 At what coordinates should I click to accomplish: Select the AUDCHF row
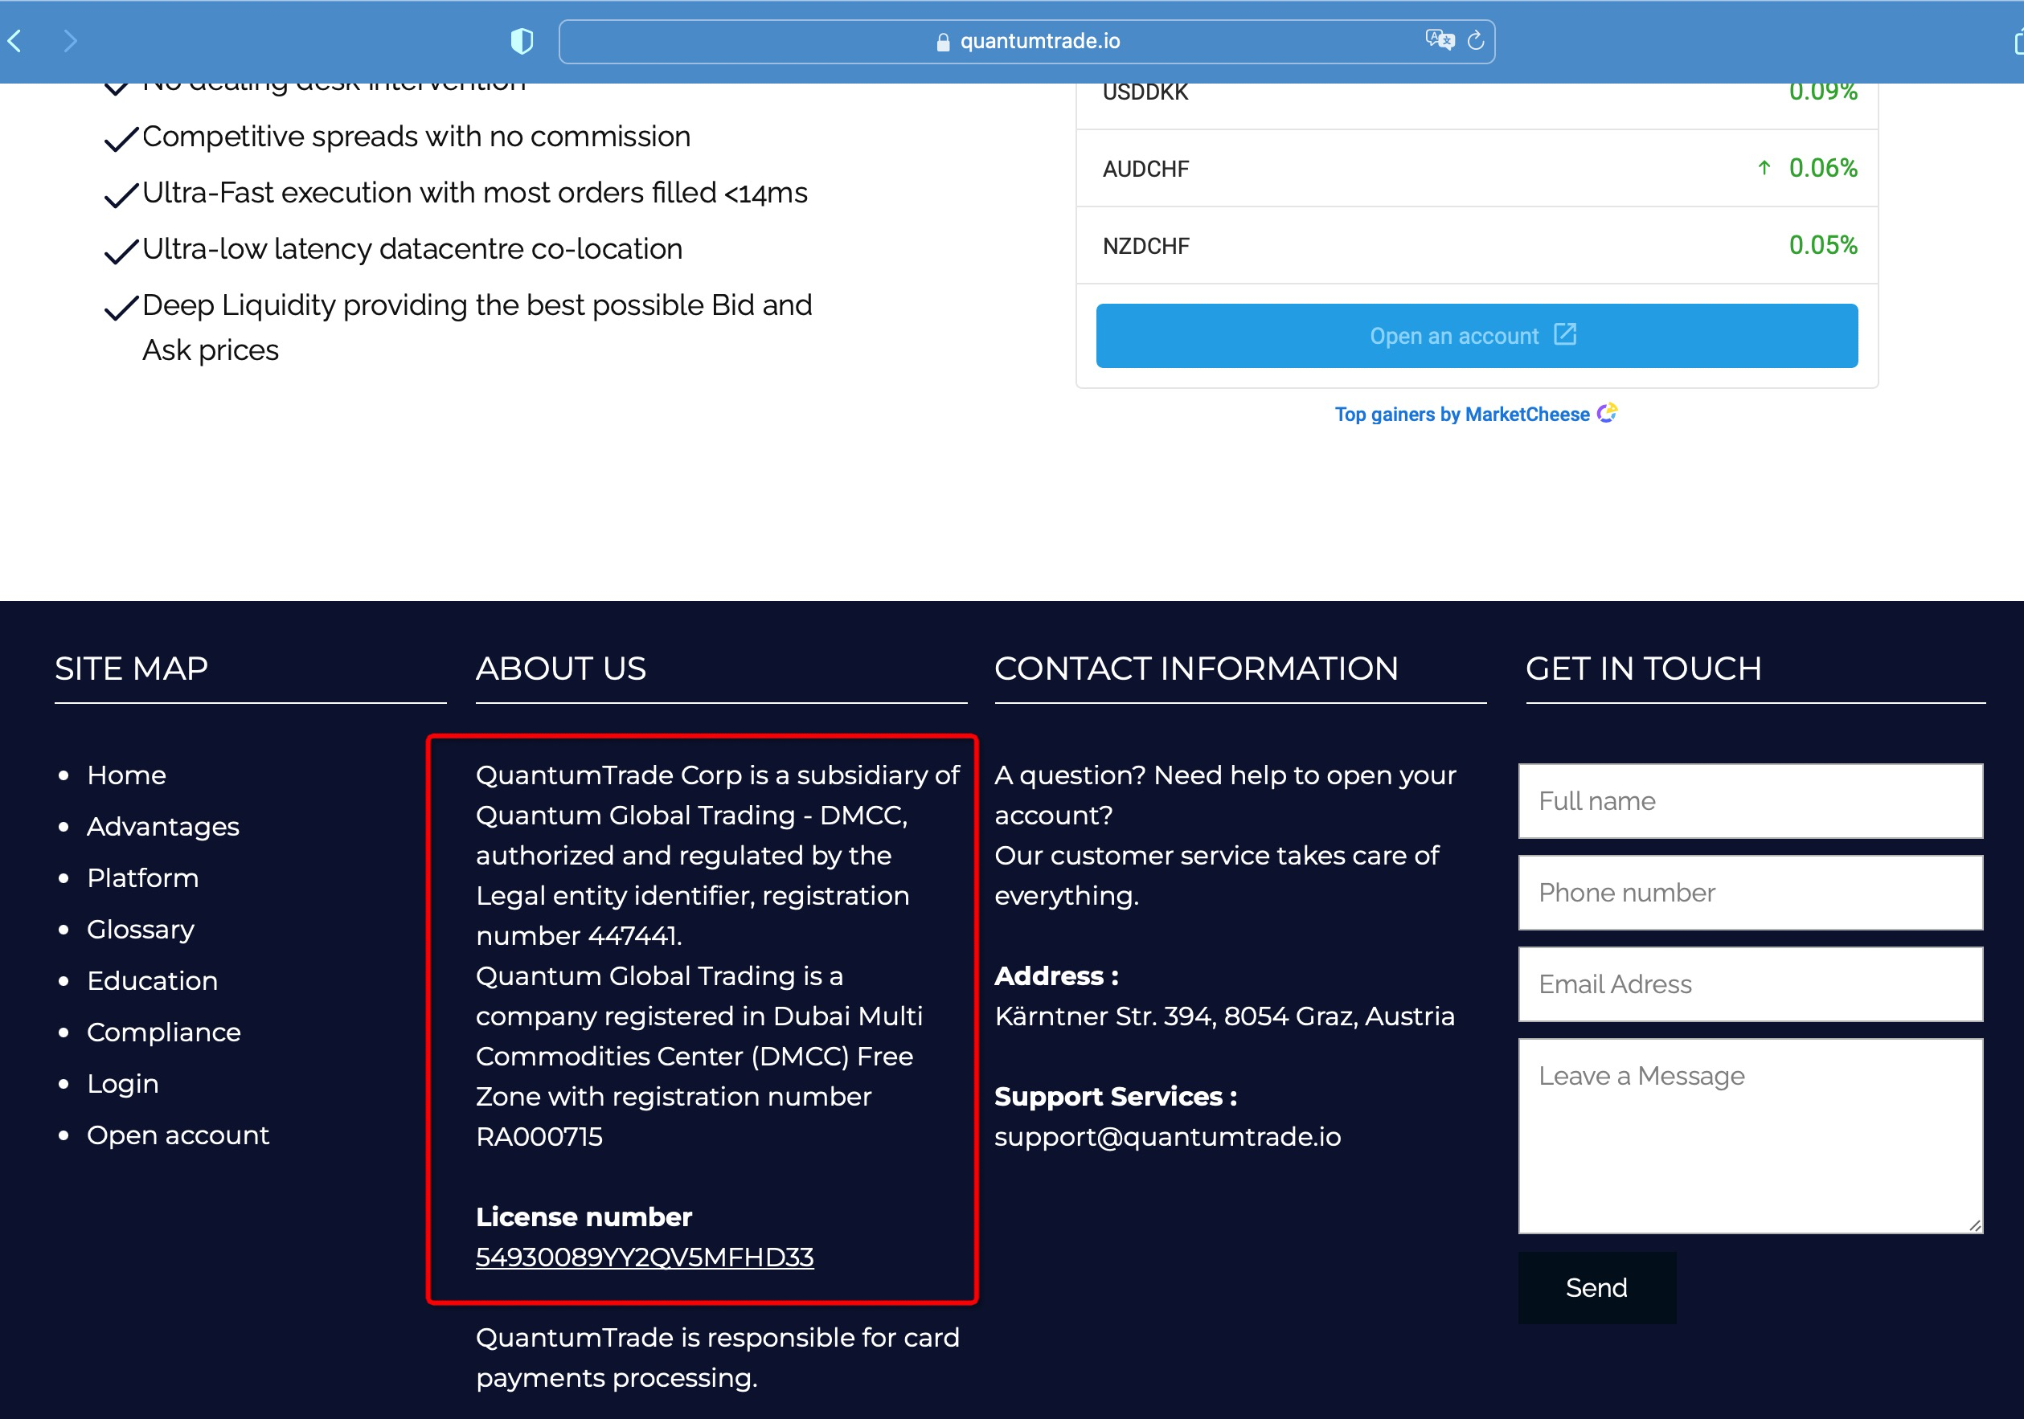(x=1477, y=169)
